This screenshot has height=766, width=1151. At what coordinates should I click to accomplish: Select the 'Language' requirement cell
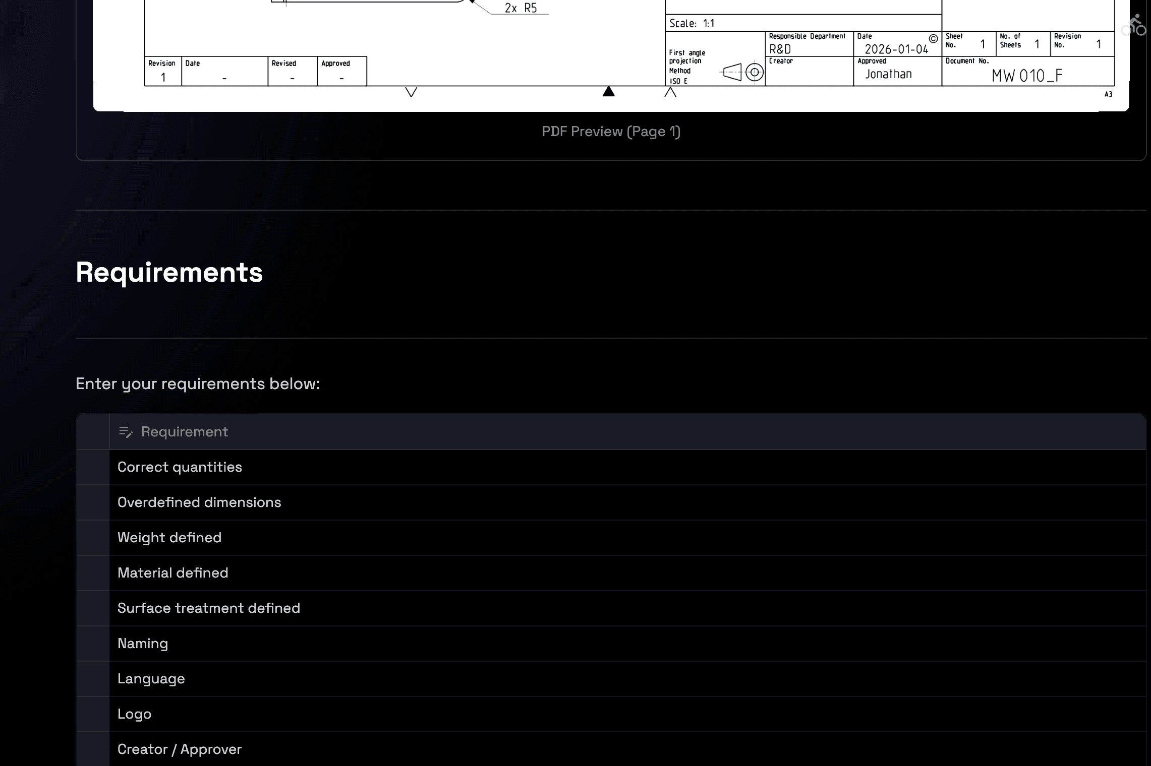coord(151,679)
